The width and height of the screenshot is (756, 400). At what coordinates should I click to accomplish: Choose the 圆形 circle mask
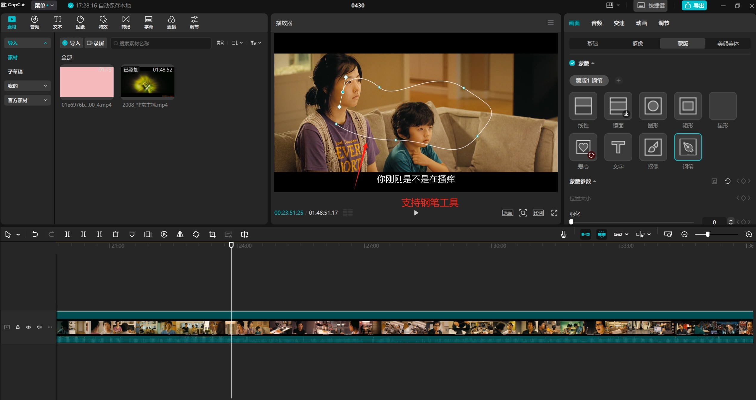(653, 106)
